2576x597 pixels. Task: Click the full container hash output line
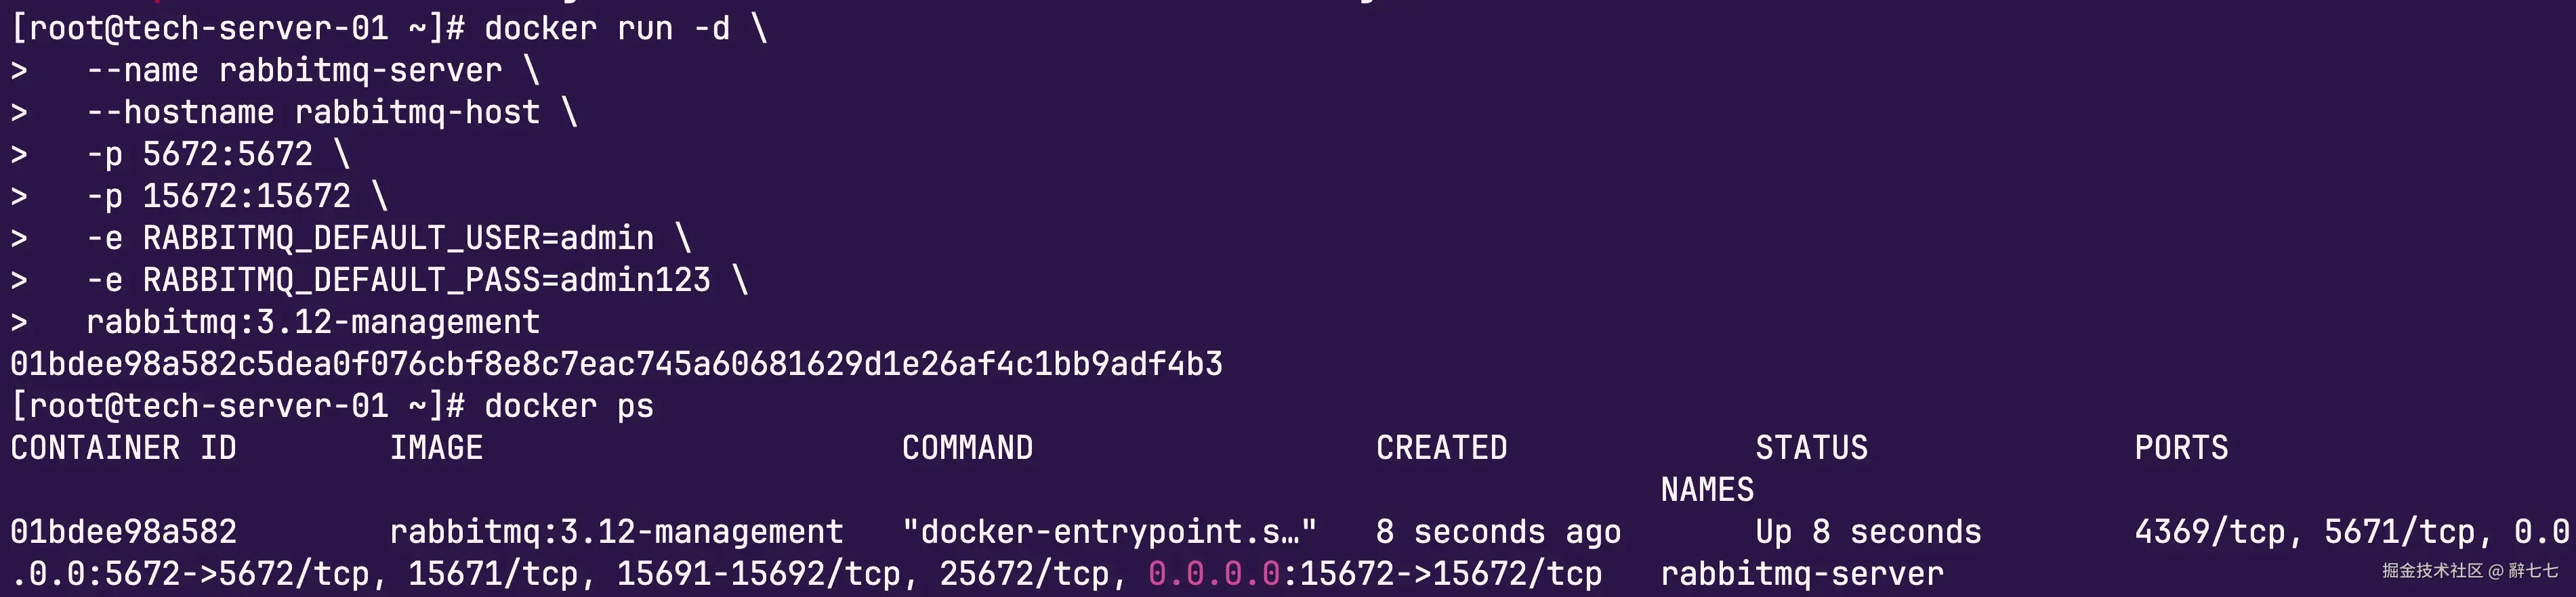pyautogui.click(x=616, y=364)
